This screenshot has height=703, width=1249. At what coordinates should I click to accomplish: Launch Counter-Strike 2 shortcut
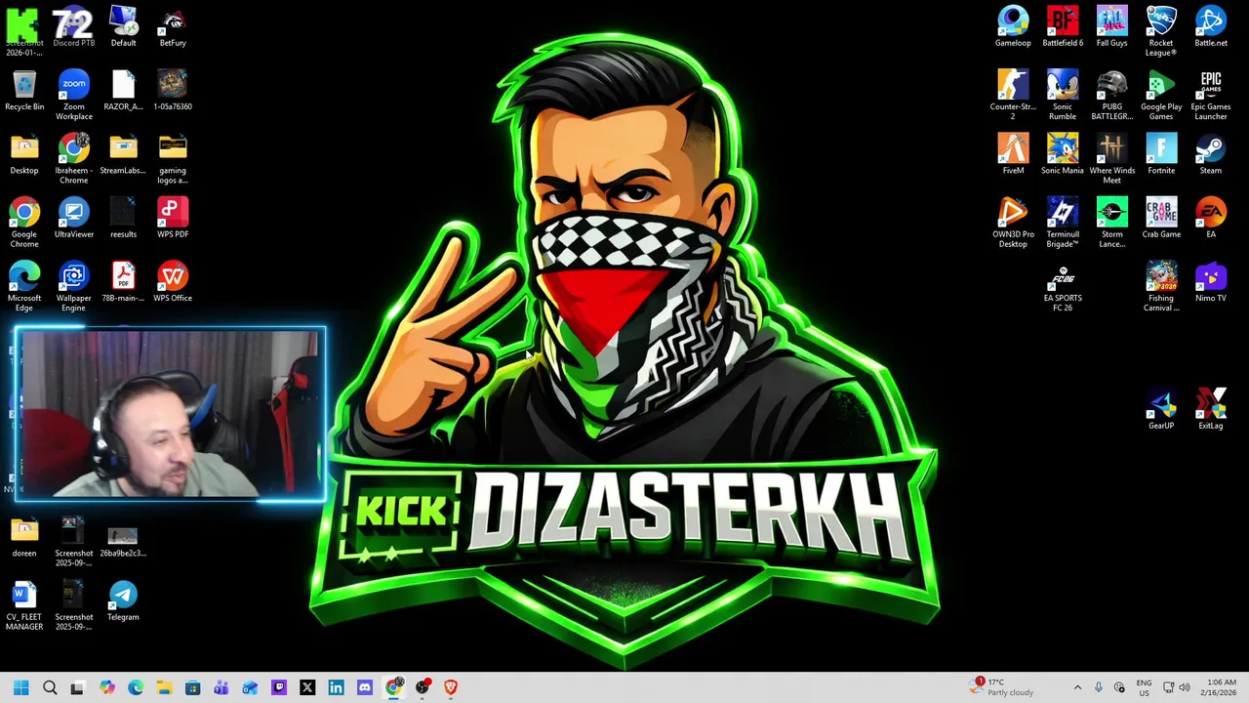coord(1013,95)
